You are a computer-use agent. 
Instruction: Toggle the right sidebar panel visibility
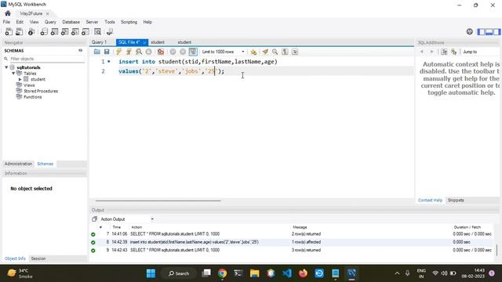point(497,31)
